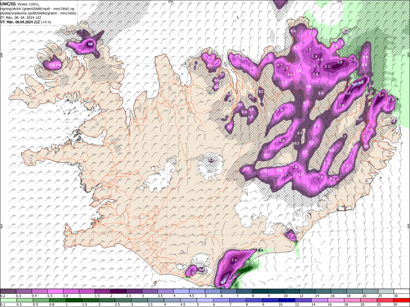
Task: Click the pale green 0.1 swatch in rain legend
Action: point(8,300)
